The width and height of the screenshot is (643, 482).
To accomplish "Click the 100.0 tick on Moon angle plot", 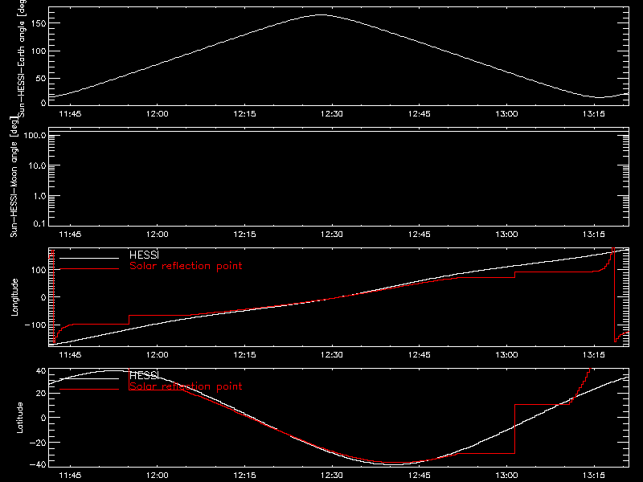I will (x=35, y=135).
